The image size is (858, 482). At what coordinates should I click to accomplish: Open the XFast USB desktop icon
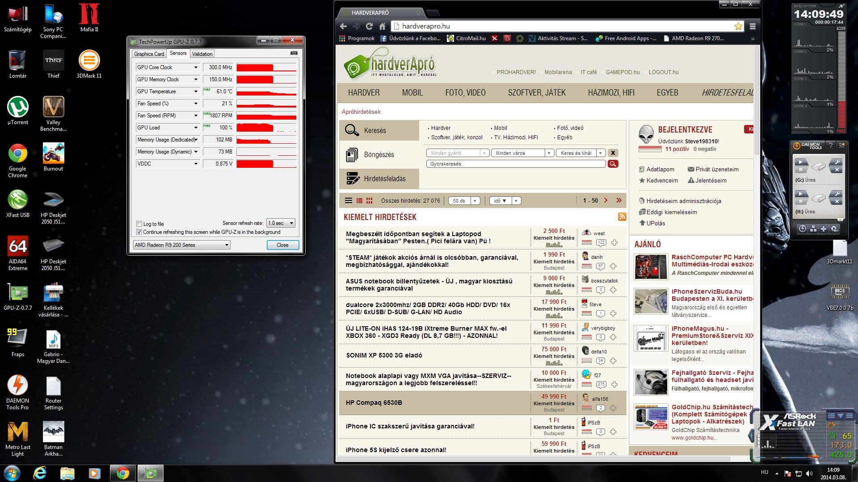[x=18, y=203]
